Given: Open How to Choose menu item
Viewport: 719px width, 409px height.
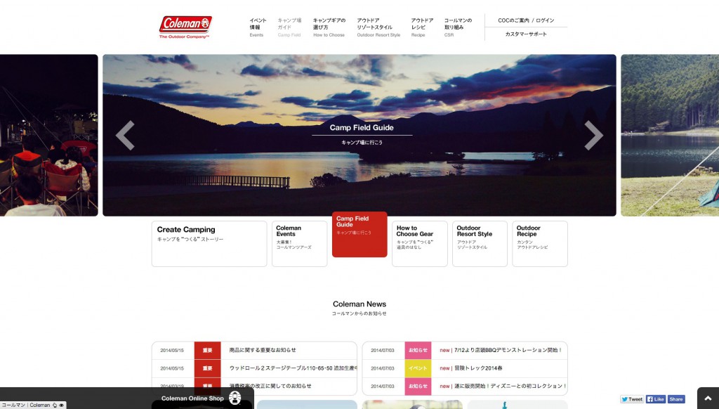Looking at the screenshot, I should [x=329, y=27].
